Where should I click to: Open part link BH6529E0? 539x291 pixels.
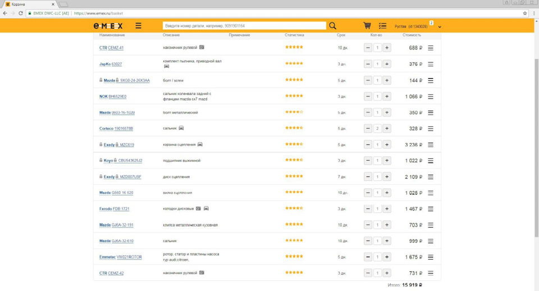click(x=117, y=97)
